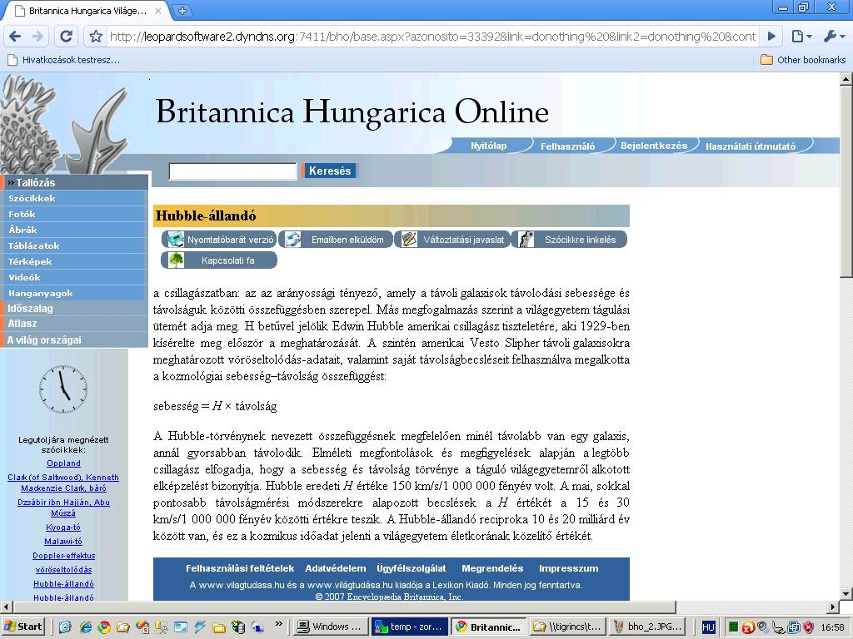Open the Bejelentkezés tab

click(x=654, y=146)
